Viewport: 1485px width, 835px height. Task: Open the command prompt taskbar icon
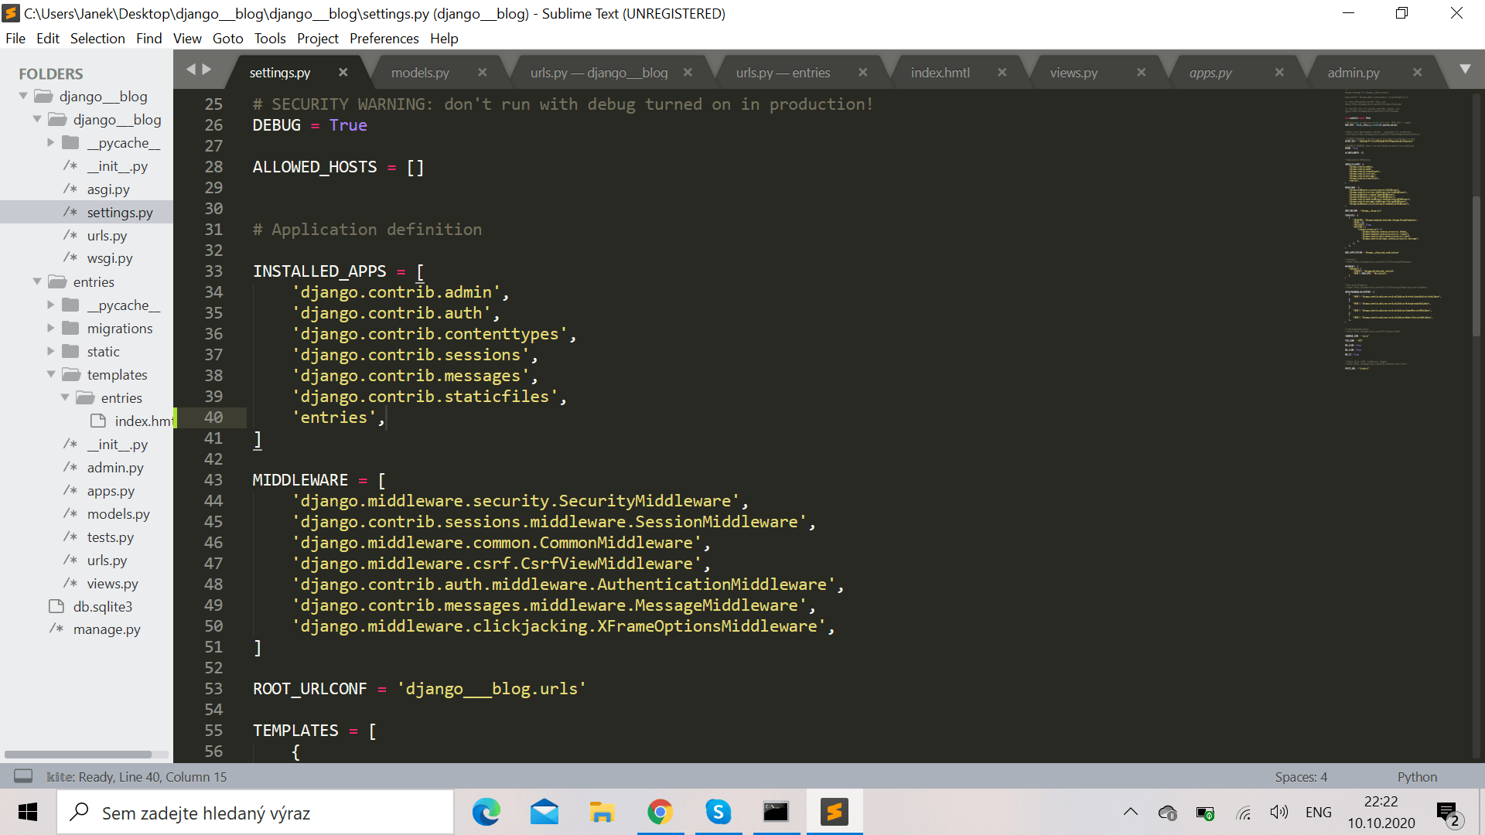tap(776, 812)
